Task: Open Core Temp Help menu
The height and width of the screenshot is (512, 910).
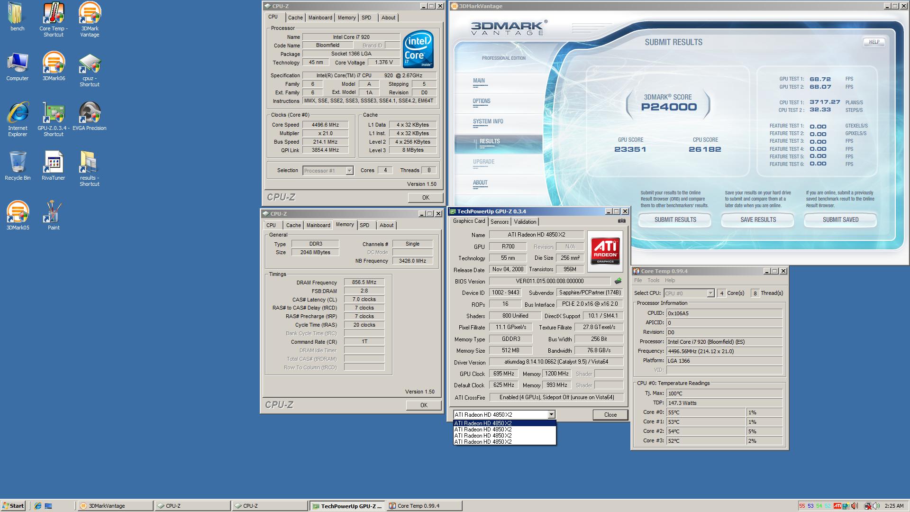Action: pos(670,280)
